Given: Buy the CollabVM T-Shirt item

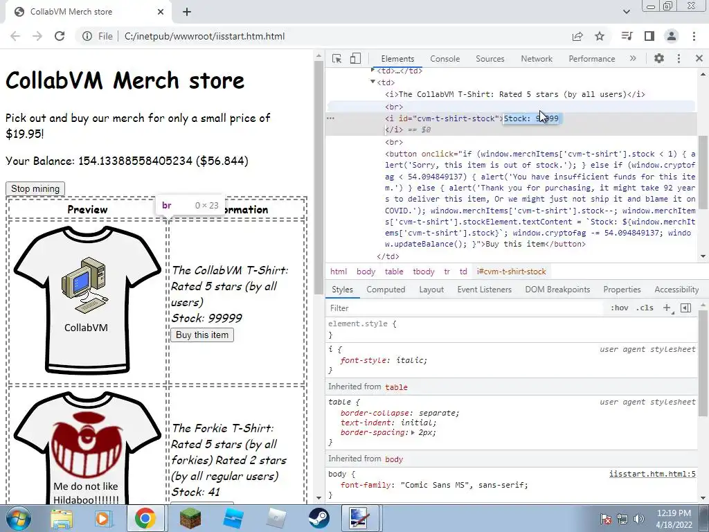Looking at the screenshot, I should tap(202, 335).
